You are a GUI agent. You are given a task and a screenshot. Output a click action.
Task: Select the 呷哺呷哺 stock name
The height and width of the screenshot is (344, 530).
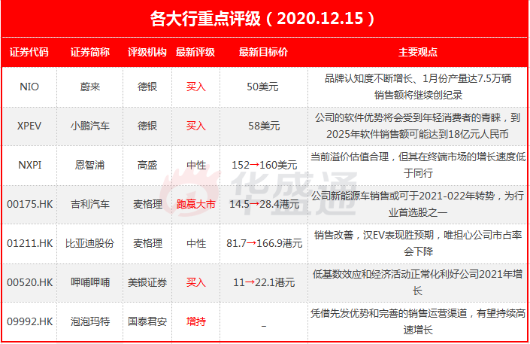(x=90, y=282)
